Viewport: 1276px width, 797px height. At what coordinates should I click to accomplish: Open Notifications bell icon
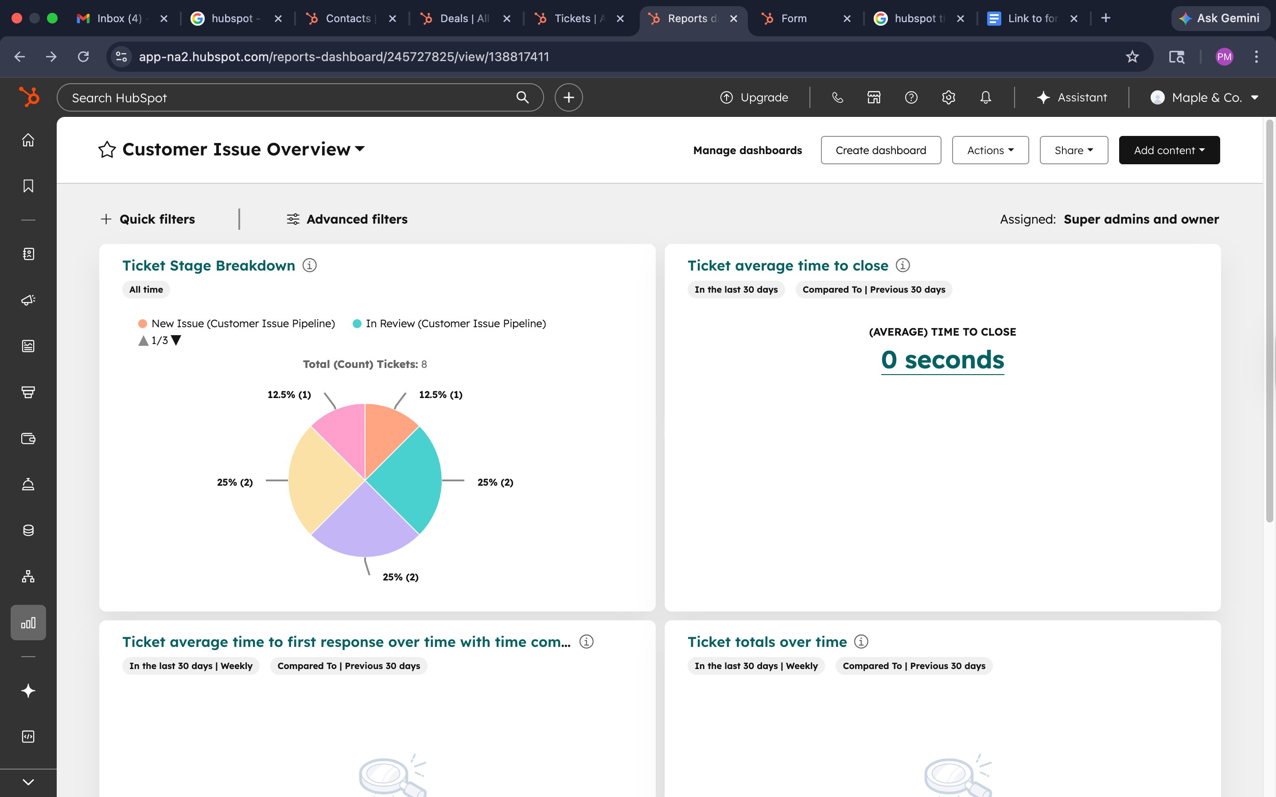(x=985, y=97)
